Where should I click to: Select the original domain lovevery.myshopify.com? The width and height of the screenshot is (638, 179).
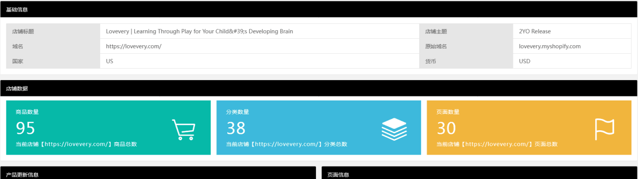pos(550,46)
